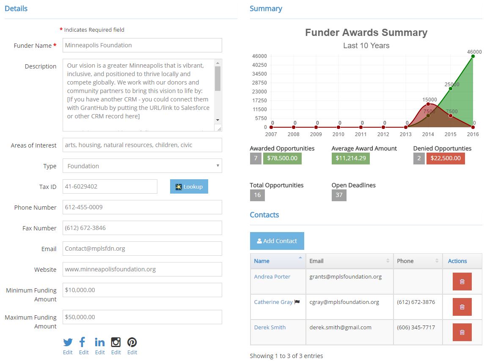Delete the Andrea Porter contact
487x361 pixels.
462,282
